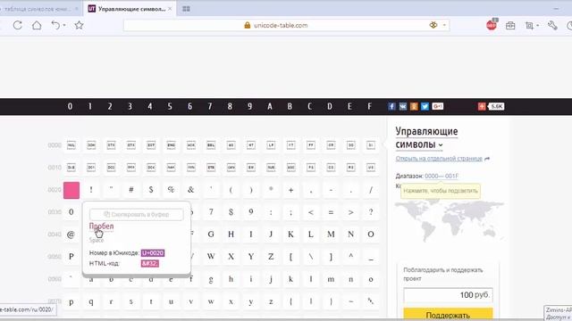The height and width of the screenshot is (321, 572).
Task: Reload the page with the refresh icon
Action: click(x=18, y=25)
